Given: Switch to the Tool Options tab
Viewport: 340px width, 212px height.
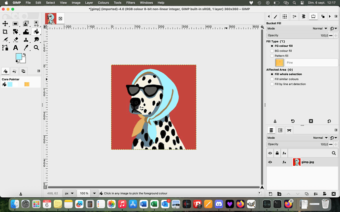Looking at the screenshot, I should [313, 16].
